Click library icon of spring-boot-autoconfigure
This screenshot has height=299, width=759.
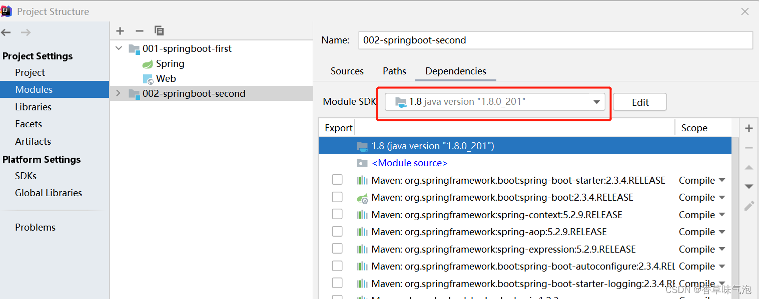pos(362,267)
